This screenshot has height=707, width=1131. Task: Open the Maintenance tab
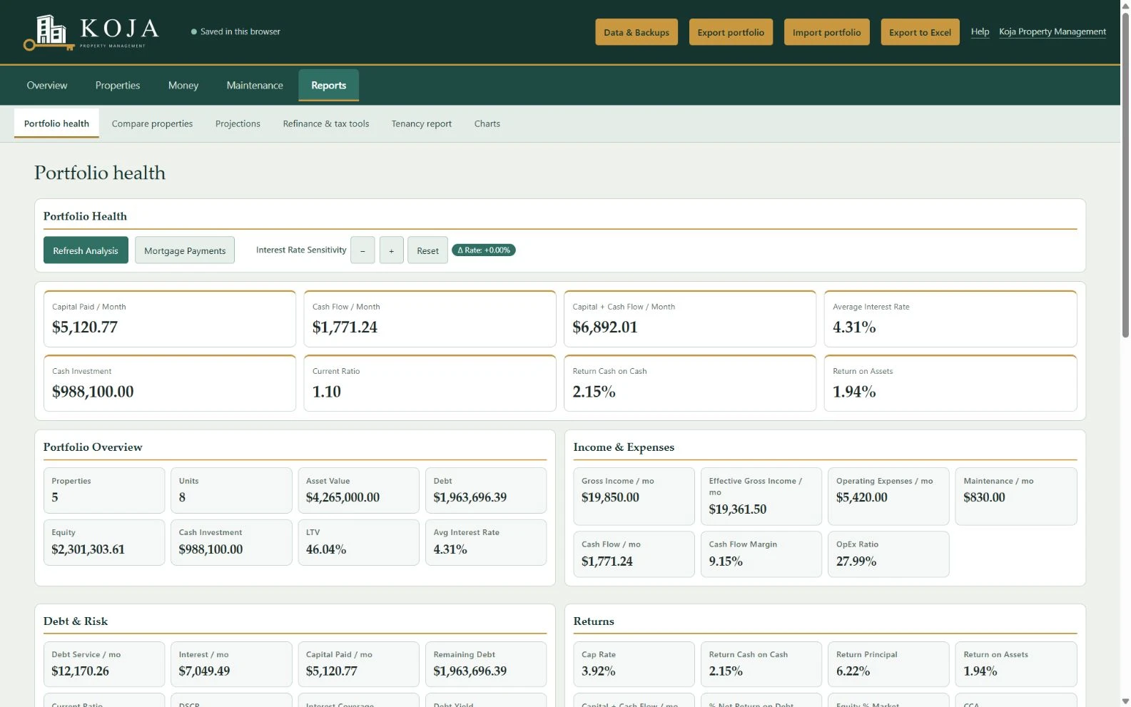(x=255, y=86)
